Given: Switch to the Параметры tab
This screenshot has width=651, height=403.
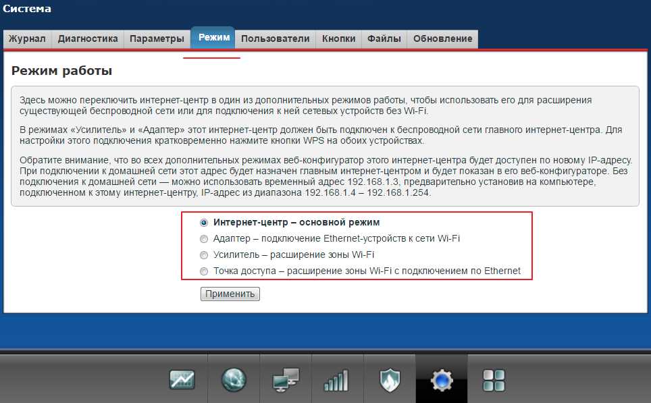Looking at the screenshot, I should pos(157,39).
